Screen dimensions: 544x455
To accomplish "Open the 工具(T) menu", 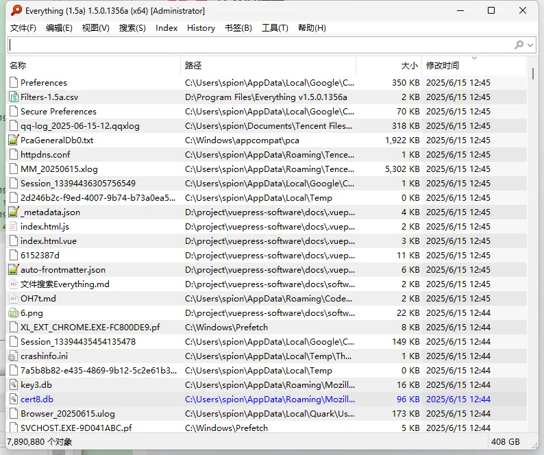I will pos(275,28).
